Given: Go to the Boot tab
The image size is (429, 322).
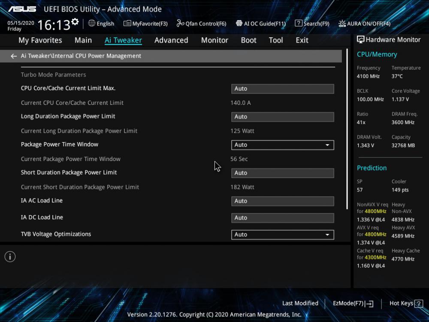Looking at the screenshot, I should pos(248,40).
